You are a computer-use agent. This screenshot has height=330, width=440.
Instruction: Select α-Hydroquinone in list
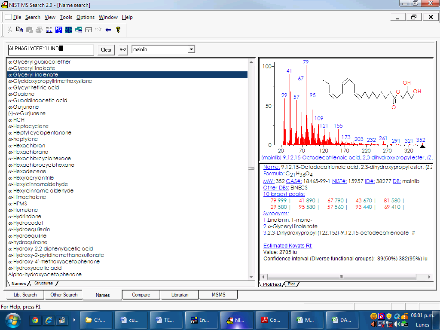(x=127, y=242)
